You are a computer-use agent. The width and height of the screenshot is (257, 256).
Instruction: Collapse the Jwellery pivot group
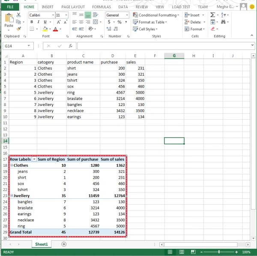click(12, 195)
